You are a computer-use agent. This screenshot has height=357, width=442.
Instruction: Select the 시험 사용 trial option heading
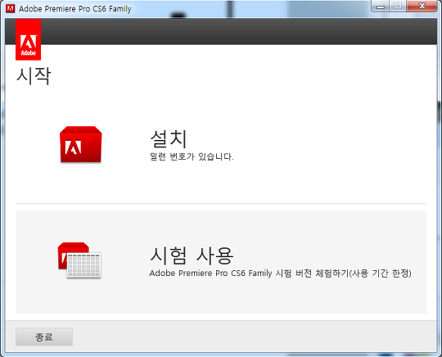(192, 255)
